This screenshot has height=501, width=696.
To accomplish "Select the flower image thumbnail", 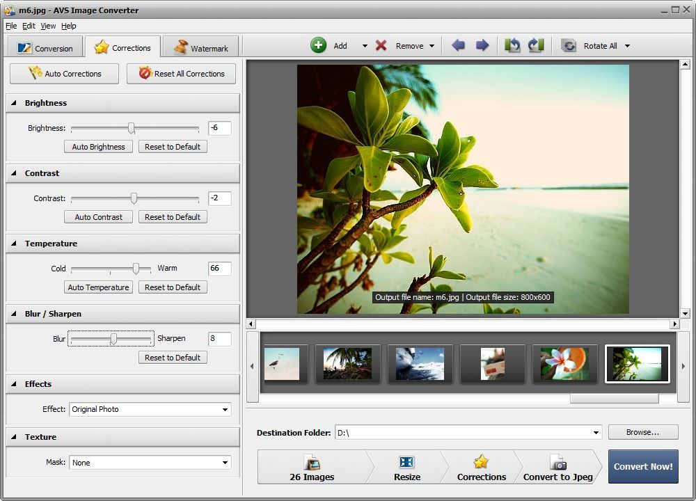I will point(564,363).
